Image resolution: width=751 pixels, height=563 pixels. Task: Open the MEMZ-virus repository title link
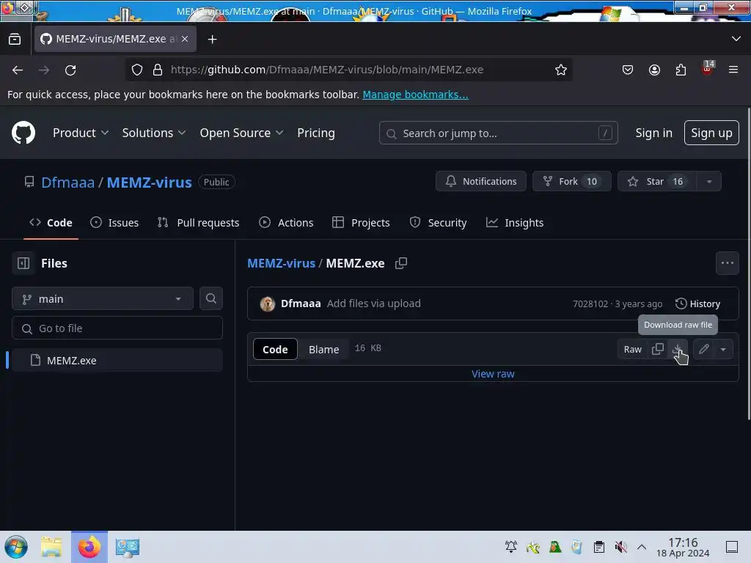coord(149,182)
